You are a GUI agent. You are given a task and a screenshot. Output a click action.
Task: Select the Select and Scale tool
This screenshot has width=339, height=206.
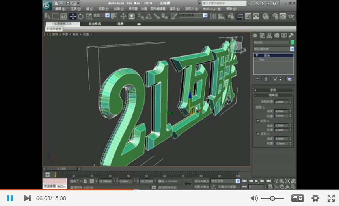[x=89, y=16]
